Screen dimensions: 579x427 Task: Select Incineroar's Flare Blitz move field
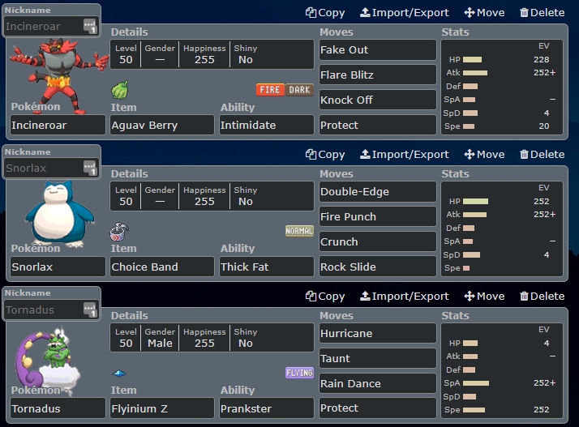377,75
